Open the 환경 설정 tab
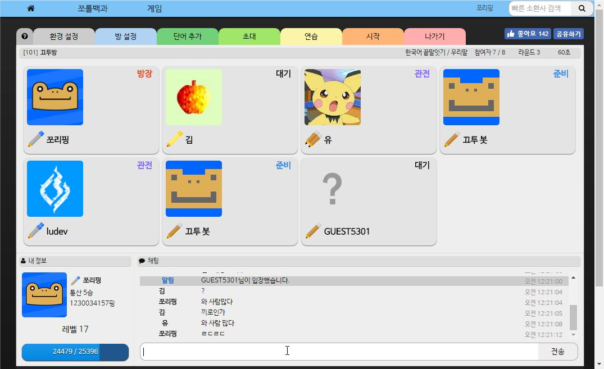The width and height of the screenshot is (604, 369). pos(63,37)
